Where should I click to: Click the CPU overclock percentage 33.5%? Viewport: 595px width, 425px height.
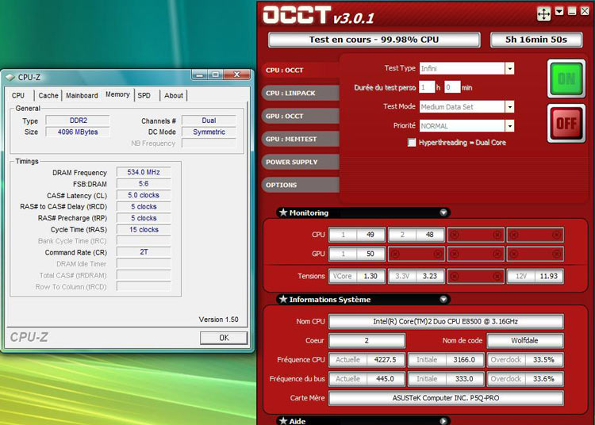tap(543, 359)
